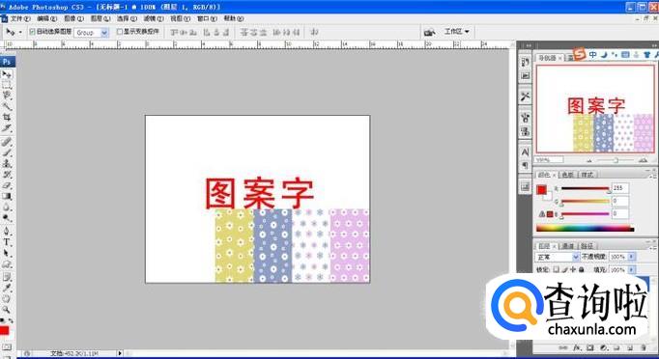Select the Crop tool
Viewport: 659px width, 359px height.
point(7,117)
